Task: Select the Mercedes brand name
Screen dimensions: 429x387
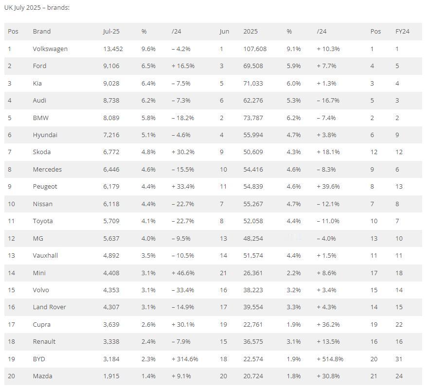Action: click(47, 169)
